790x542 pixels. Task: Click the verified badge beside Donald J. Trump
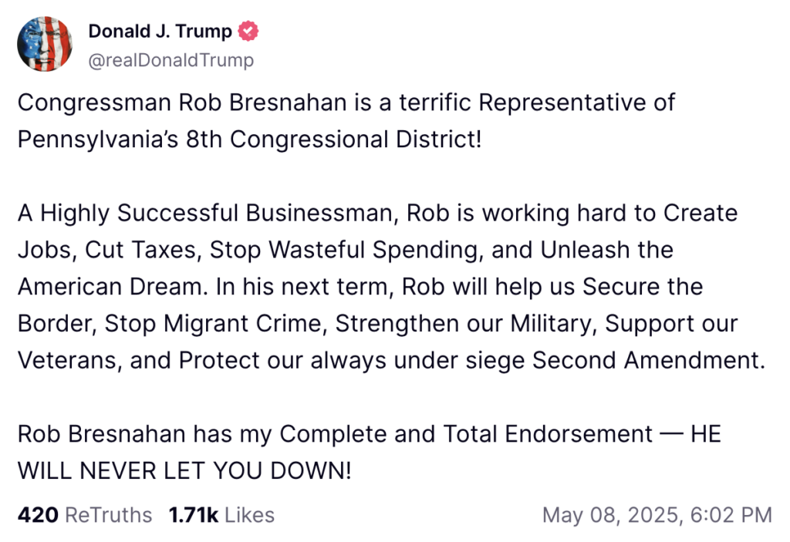[x=248, y=32]
